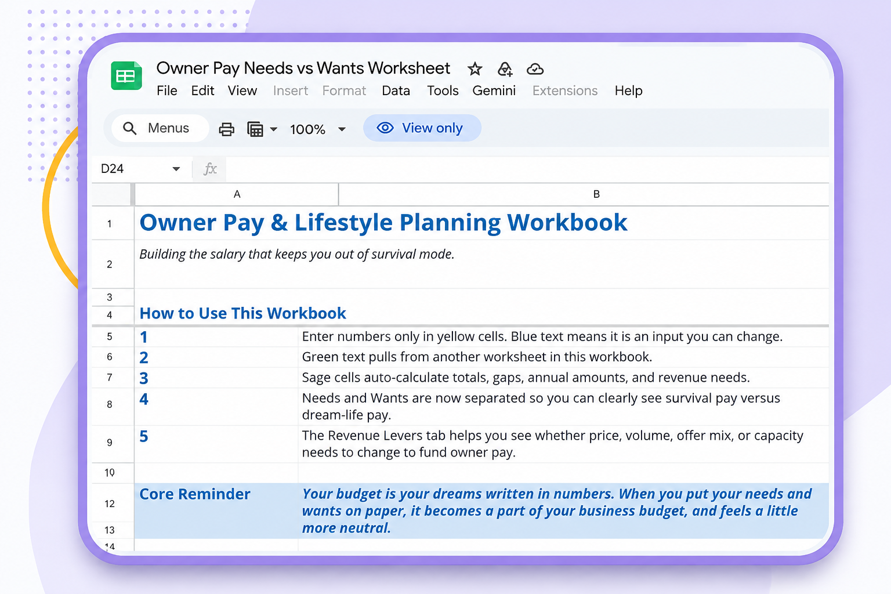Image resolution: width=891 pixels, height=594 pixels.
Task: Open the Insert menu
Action: 291,91
